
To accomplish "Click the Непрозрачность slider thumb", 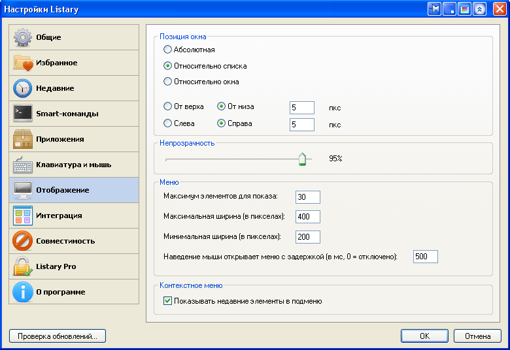I will coord(303,159).
